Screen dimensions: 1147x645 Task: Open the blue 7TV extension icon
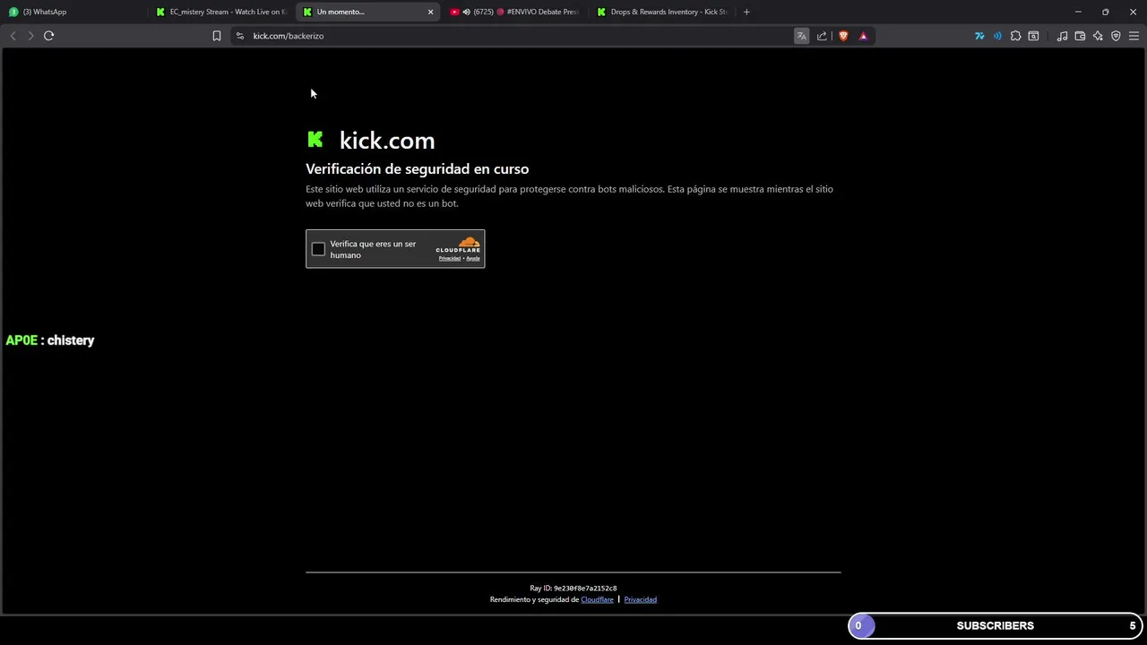point(979,36)
